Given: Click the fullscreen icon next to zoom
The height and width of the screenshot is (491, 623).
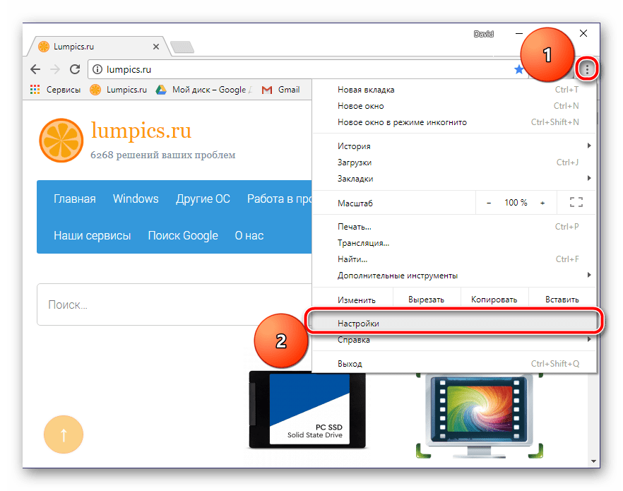Looking at the screenshot, I should (x=576, y=203).
